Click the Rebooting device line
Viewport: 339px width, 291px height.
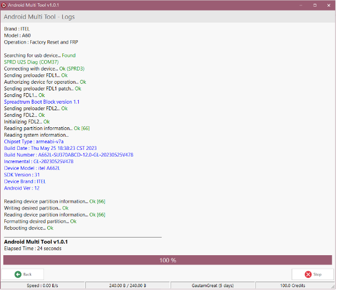pos(29,229)
